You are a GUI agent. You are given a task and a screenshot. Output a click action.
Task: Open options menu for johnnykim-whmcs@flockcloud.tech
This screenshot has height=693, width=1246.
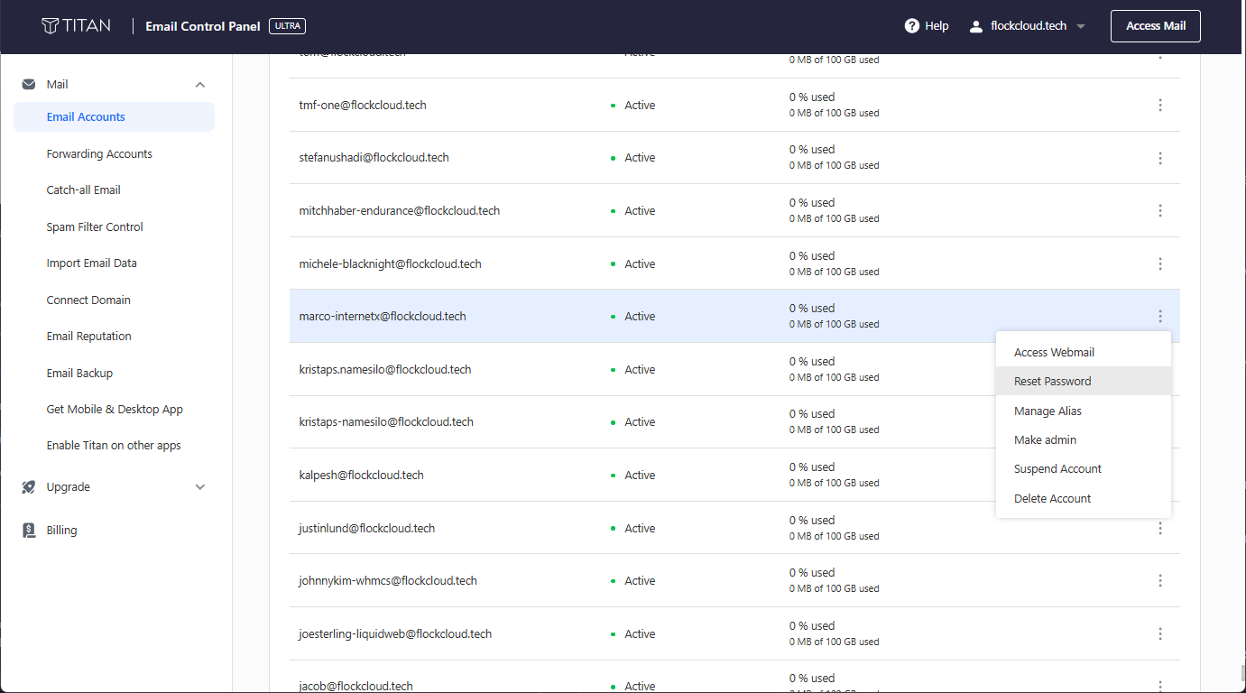pyautogui.click(x=1160, y=581)
